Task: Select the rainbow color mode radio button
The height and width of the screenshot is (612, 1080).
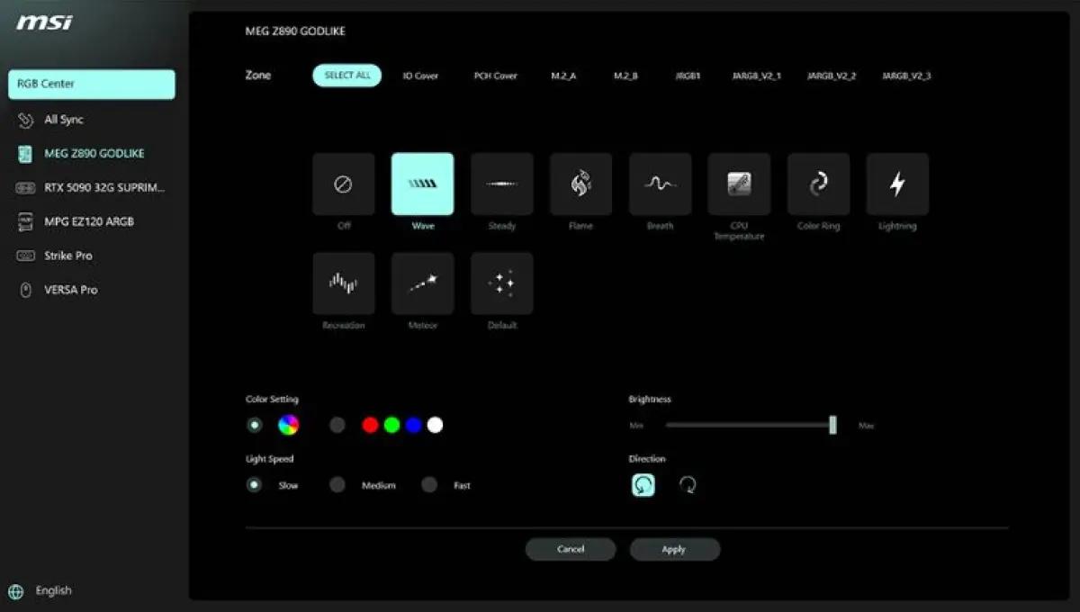Action: click(x=255, y=425)
